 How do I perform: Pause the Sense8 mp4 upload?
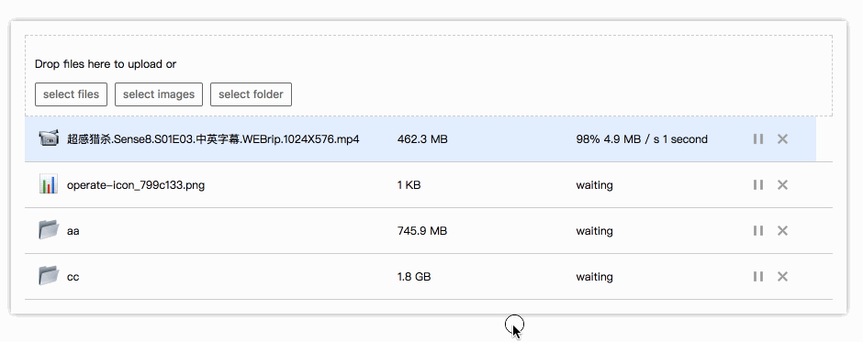[757, 139]
